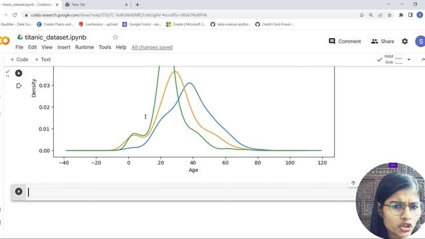Add a new Code cell
This screenshot has width=425, height=239.
click(19, 59)
